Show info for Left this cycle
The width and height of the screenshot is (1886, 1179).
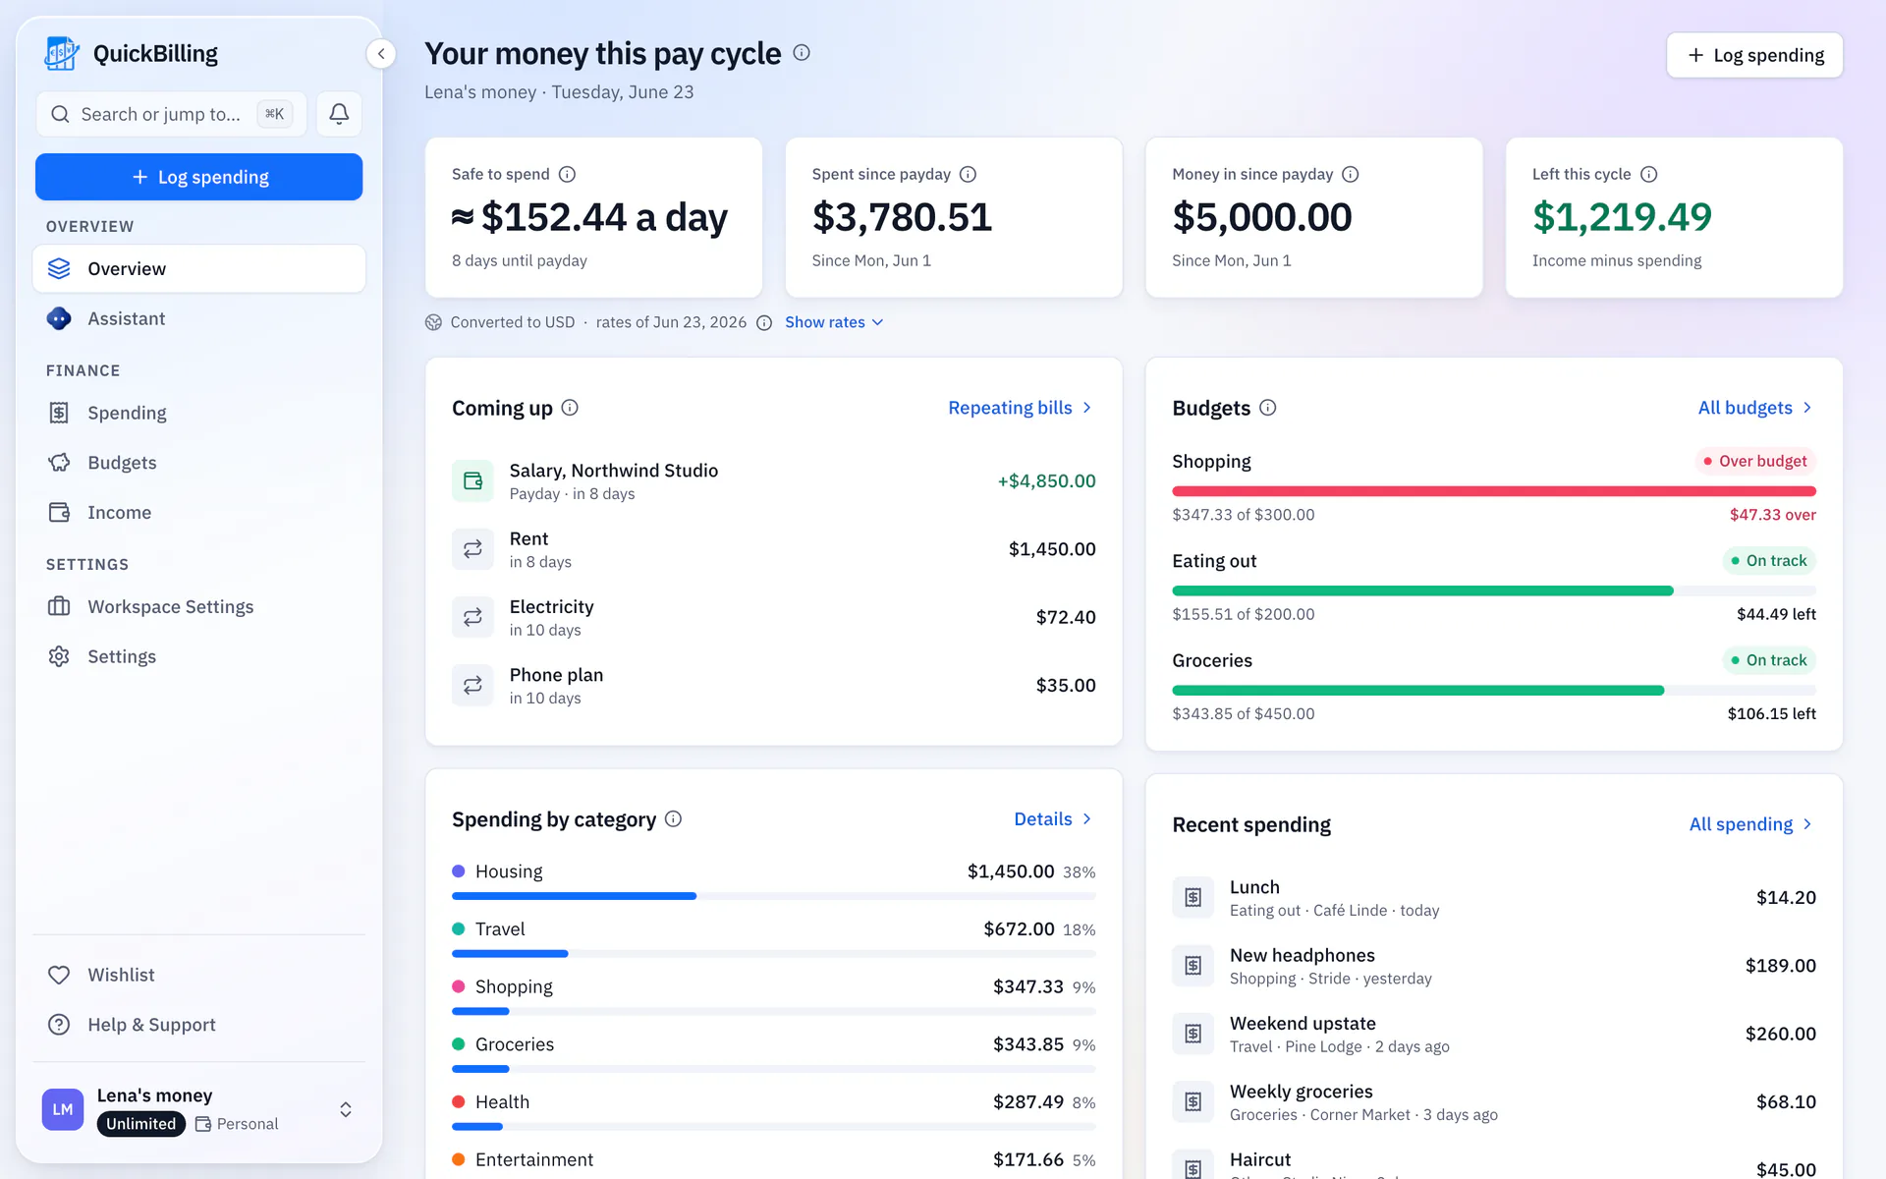point(1649,174)
